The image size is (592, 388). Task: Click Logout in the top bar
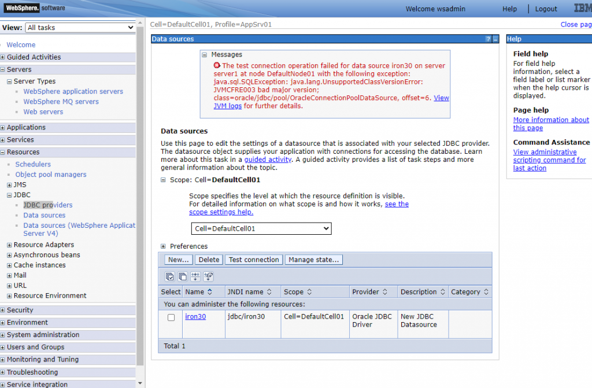[546, 9]
